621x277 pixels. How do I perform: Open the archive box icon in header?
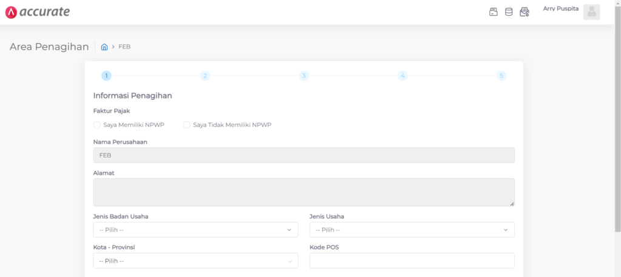493,12
